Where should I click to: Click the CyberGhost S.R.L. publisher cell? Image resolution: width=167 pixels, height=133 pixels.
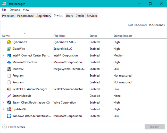65,42
